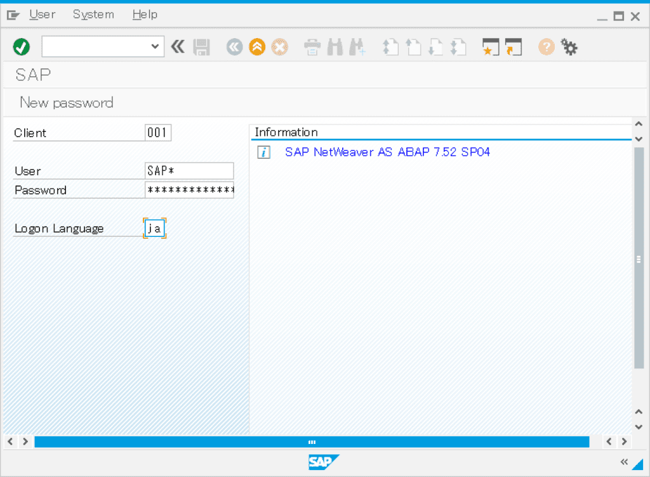Click the SAP NetWeaver AS ABAP 7.52 SP04 text
The width and height of the screenshot is (650, 477).
click(388, 152)
